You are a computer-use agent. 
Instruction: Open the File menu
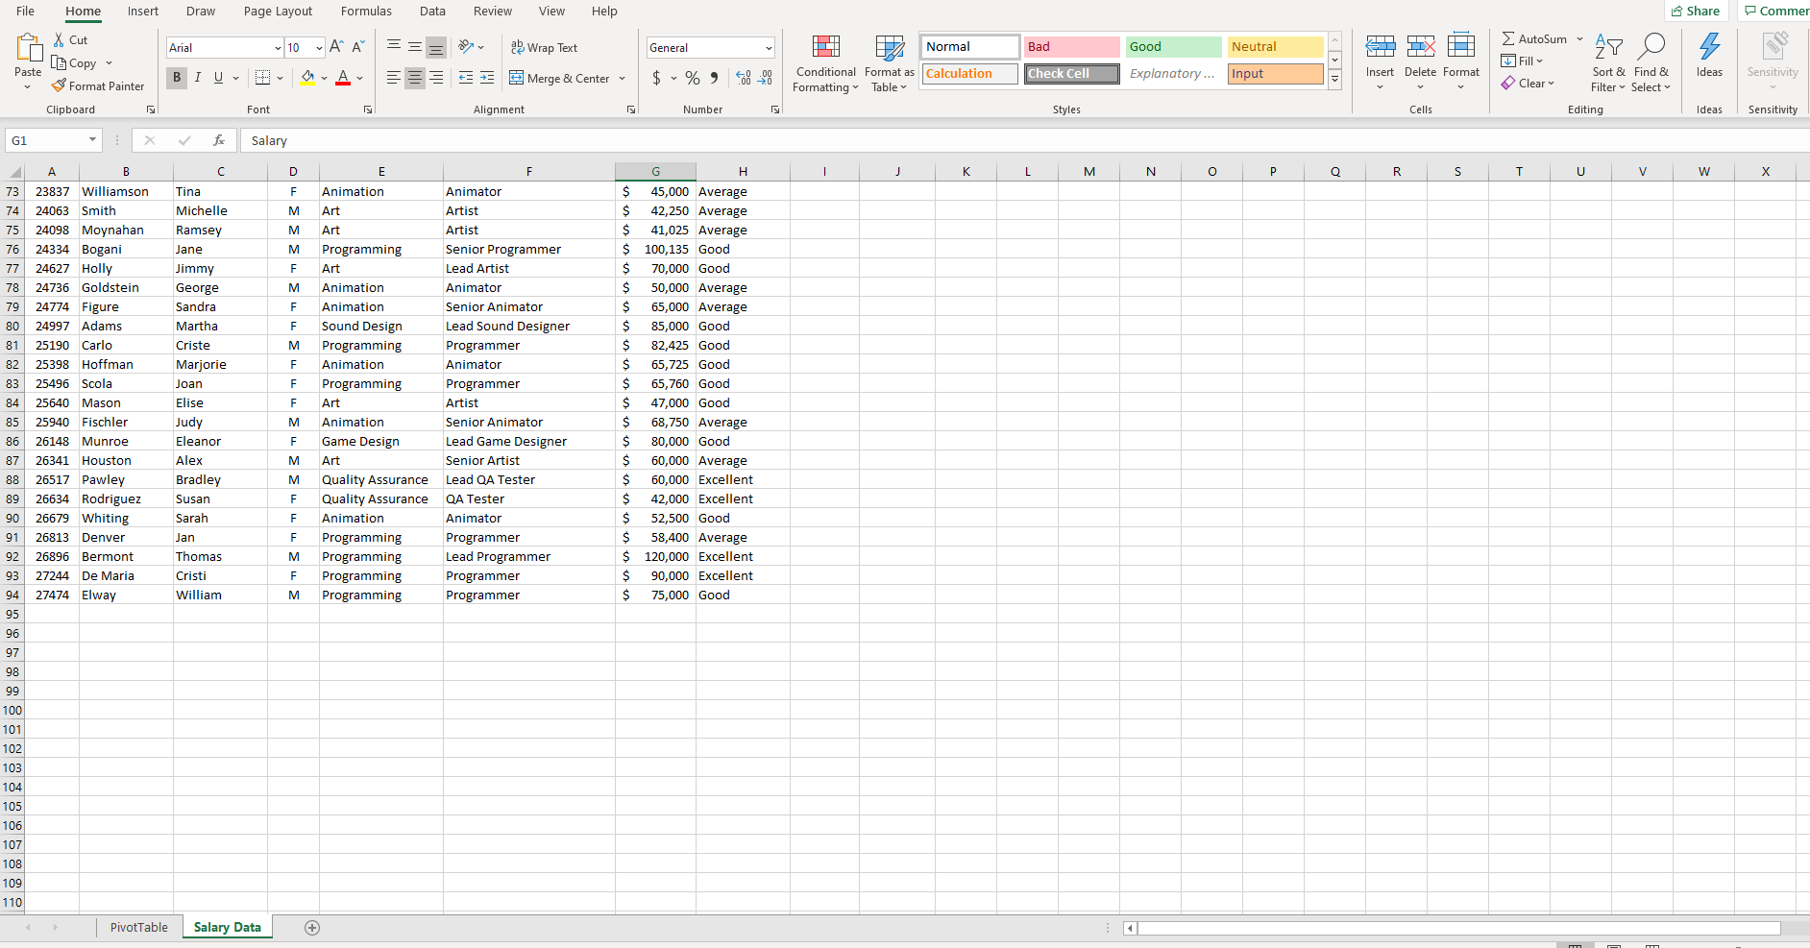[26, 12]
